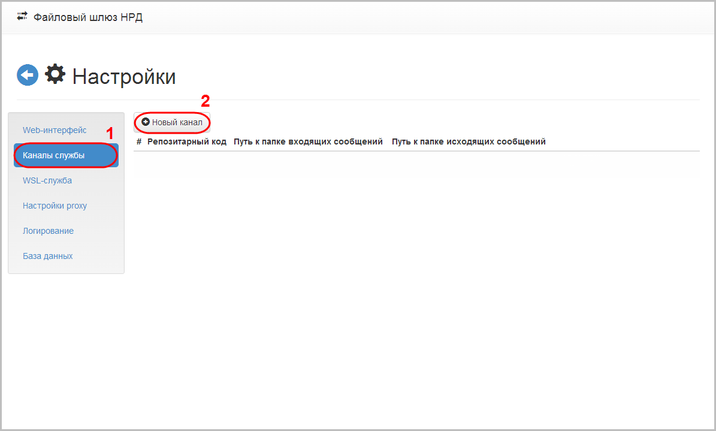Click the settings gear icon beside Настройки
Viewport: 716px width, 431px height.
tap(55, 74)
